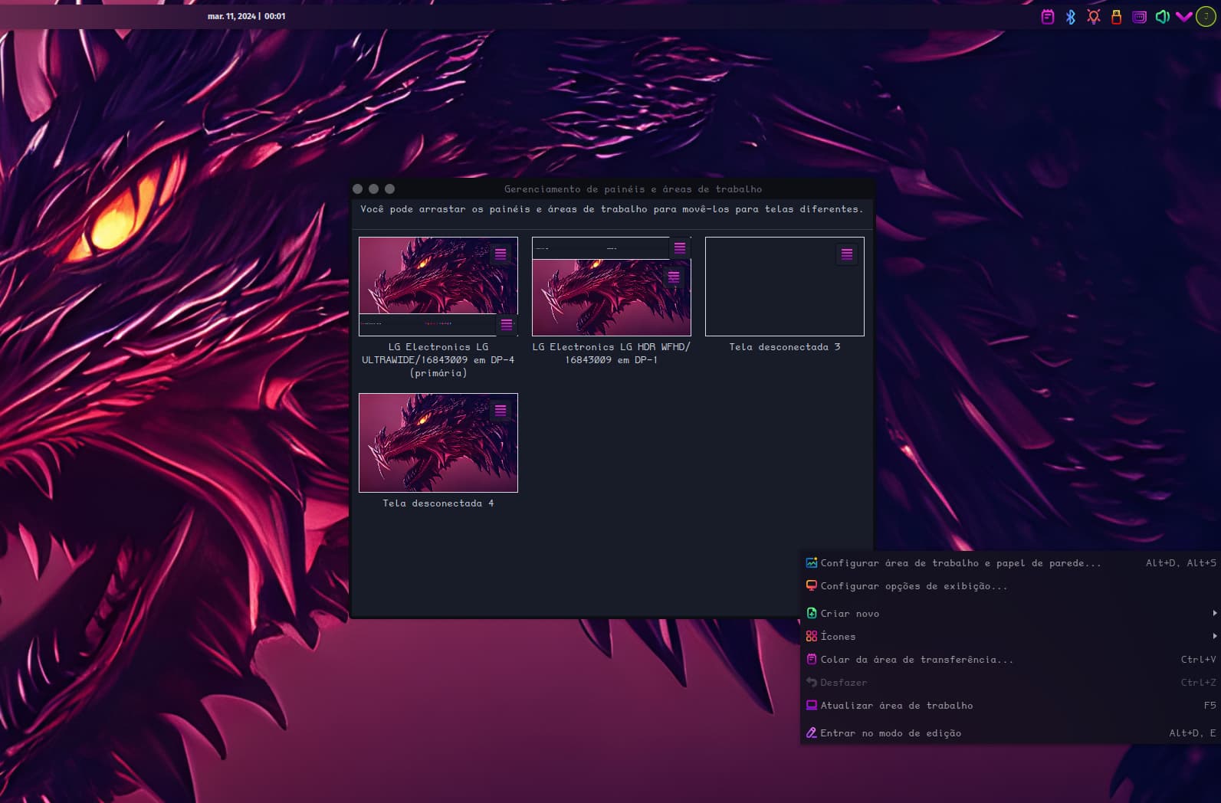Click the green circular icon in the panel corner
The height and width of the screenshot is (803, 1221).
[x=1206, y=17]
